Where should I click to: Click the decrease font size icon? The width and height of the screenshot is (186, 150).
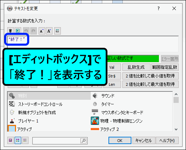click(42, 31)
